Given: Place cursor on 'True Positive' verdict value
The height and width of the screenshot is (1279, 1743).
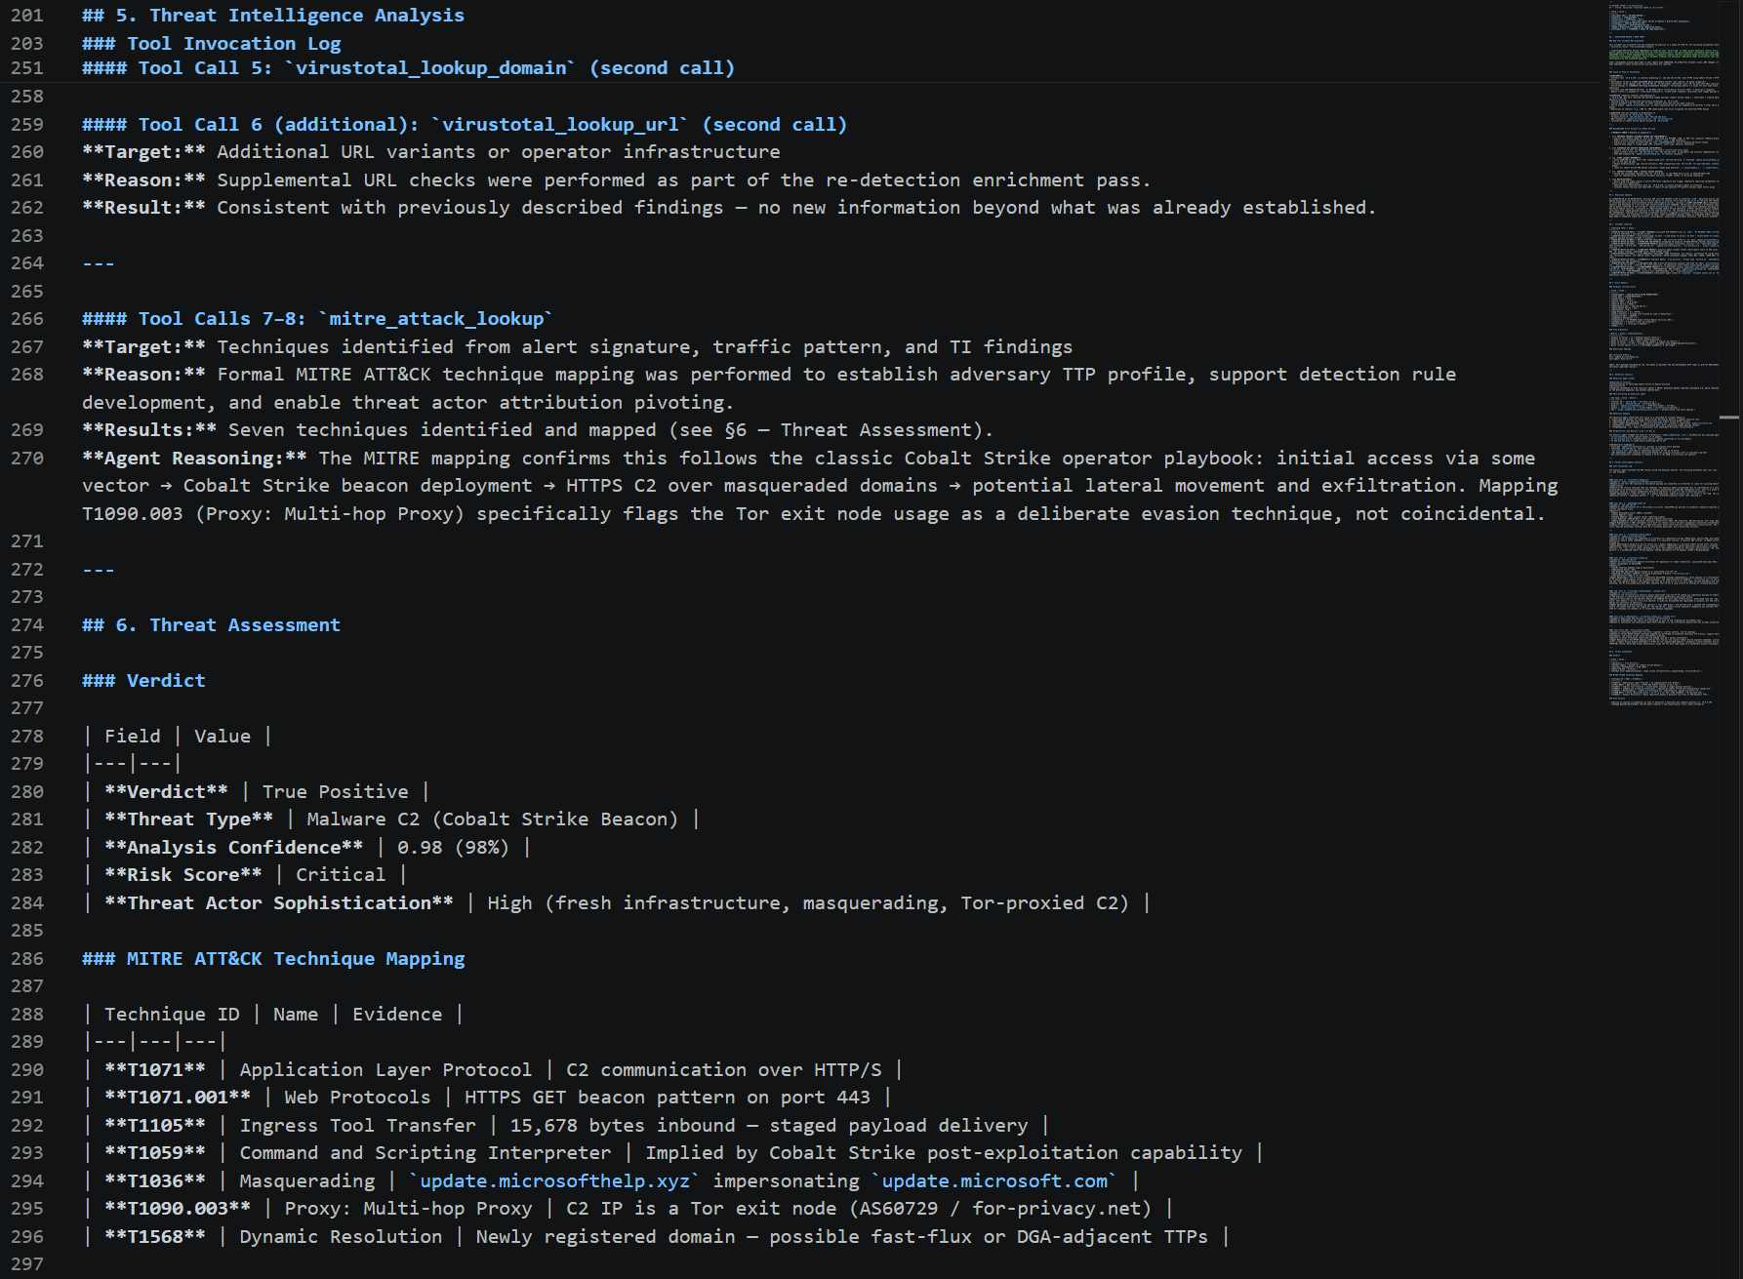Looking at the screenshot, I should 335,792.
